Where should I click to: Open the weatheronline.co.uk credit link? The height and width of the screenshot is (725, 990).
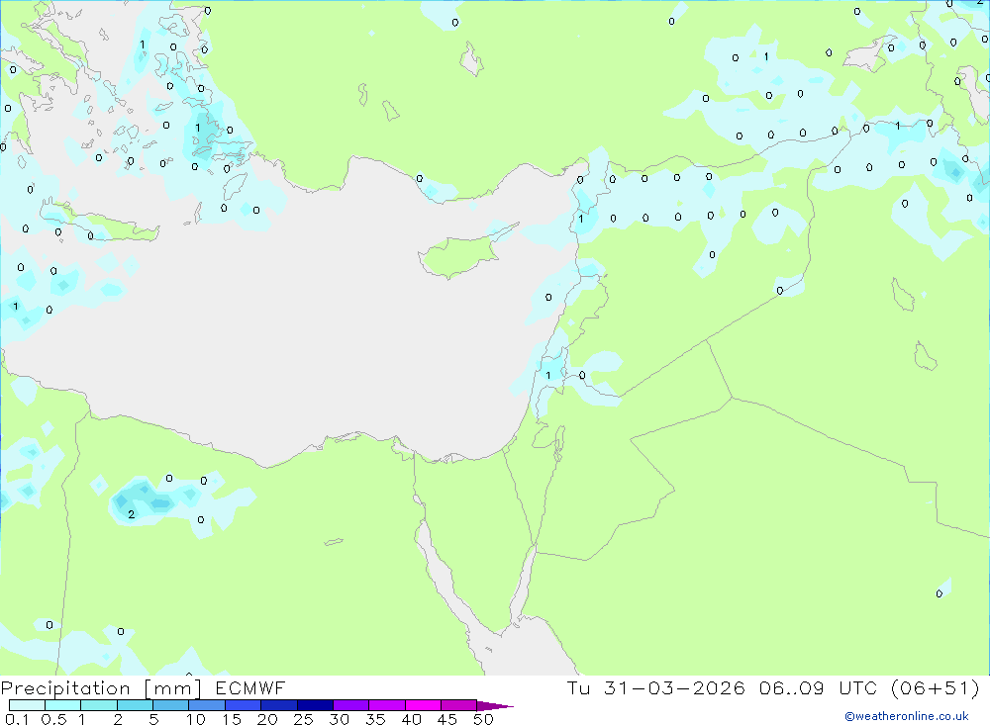(907, 716)
